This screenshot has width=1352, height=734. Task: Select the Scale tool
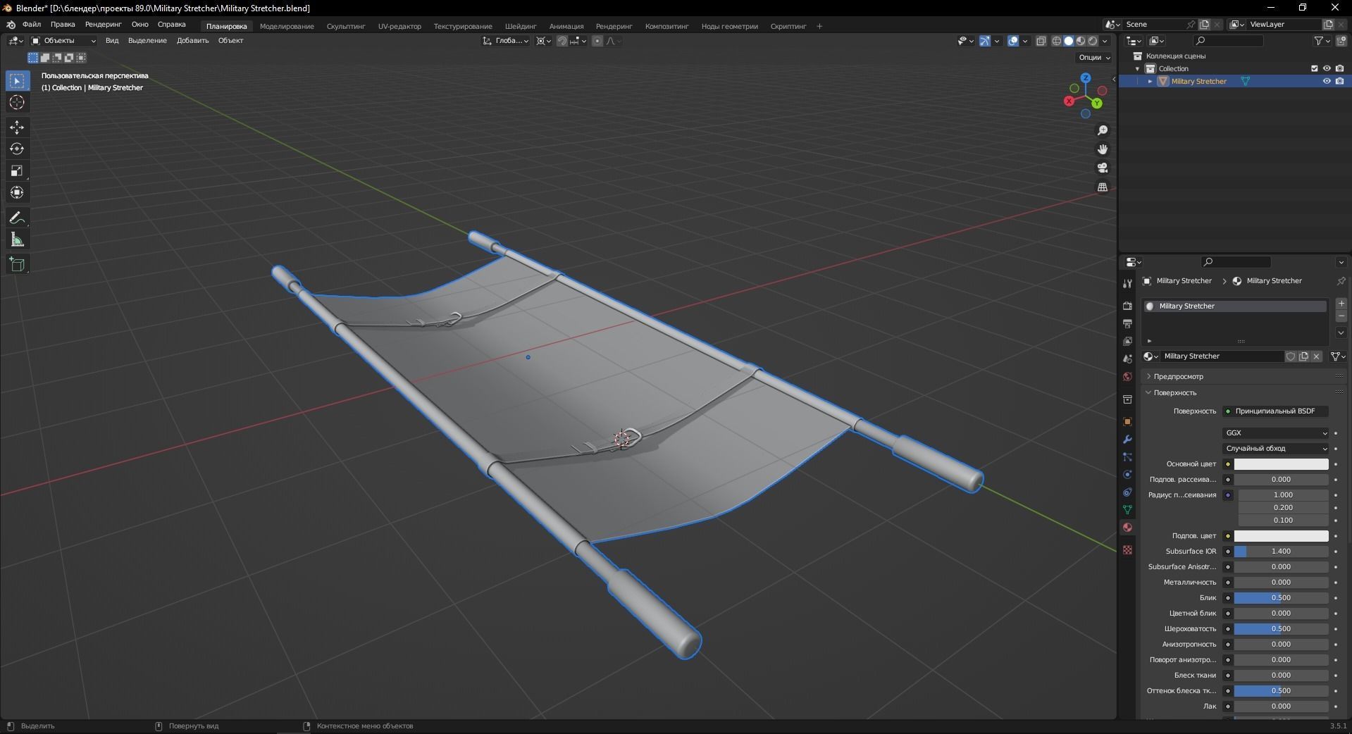point(17,170)
